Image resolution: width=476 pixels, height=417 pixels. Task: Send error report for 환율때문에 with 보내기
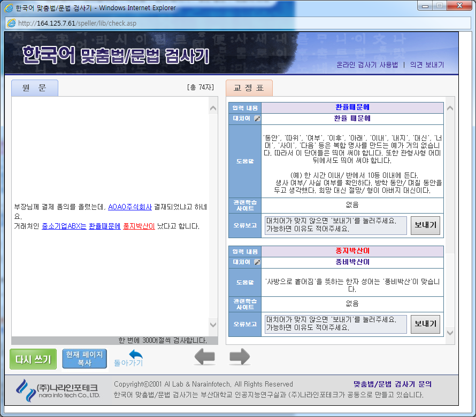tap(425, 225)
